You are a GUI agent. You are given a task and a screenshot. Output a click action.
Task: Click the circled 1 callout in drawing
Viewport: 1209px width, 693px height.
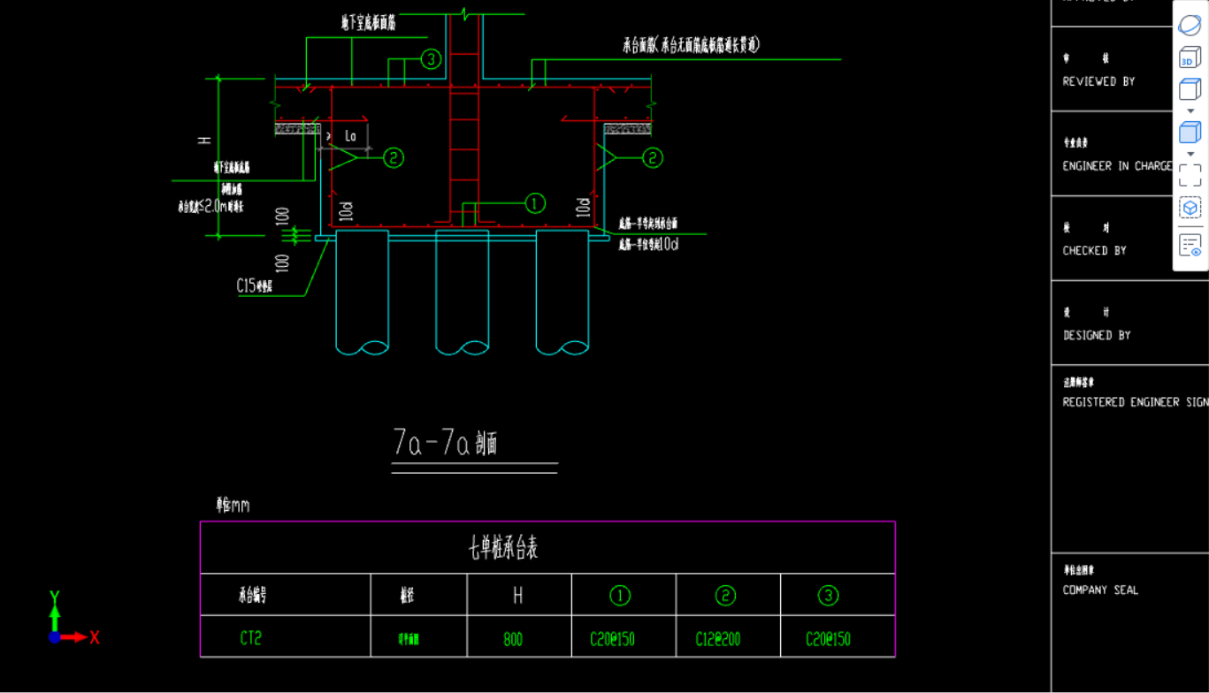(535, 203)
